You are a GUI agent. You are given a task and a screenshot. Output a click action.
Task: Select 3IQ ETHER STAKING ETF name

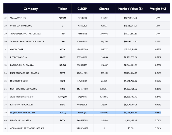(x=22, y=97)
